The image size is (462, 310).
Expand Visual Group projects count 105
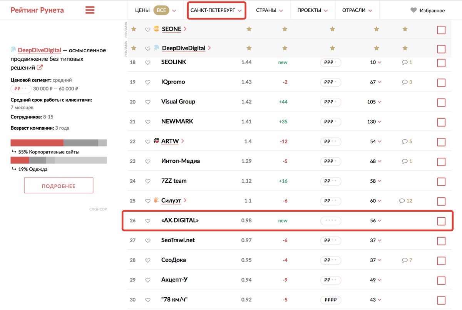[374, 102]
